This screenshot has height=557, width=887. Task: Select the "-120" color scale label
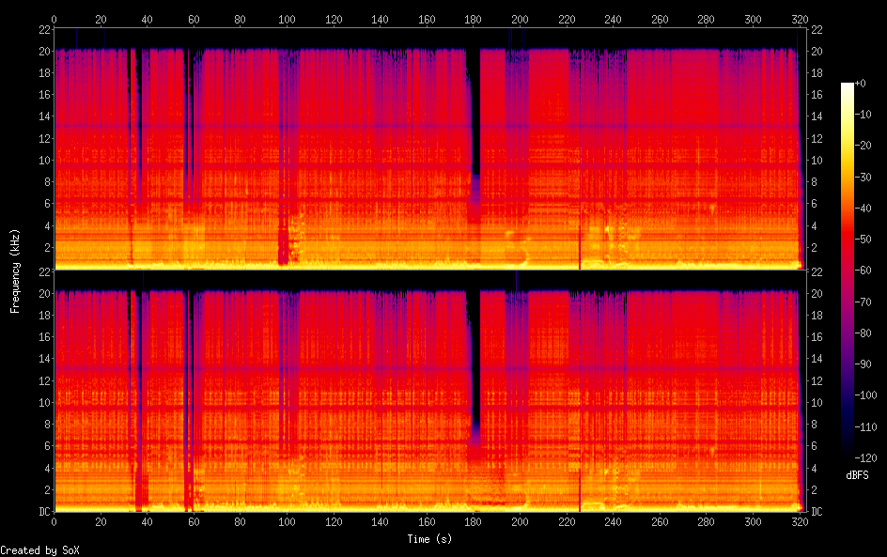pyautogui.click(x=866, y=458)
